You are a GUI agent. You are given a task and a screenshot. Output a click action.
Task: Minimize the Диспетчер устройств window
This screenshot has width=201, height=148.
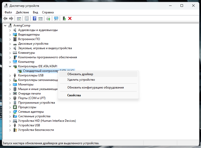click(170, 6)
